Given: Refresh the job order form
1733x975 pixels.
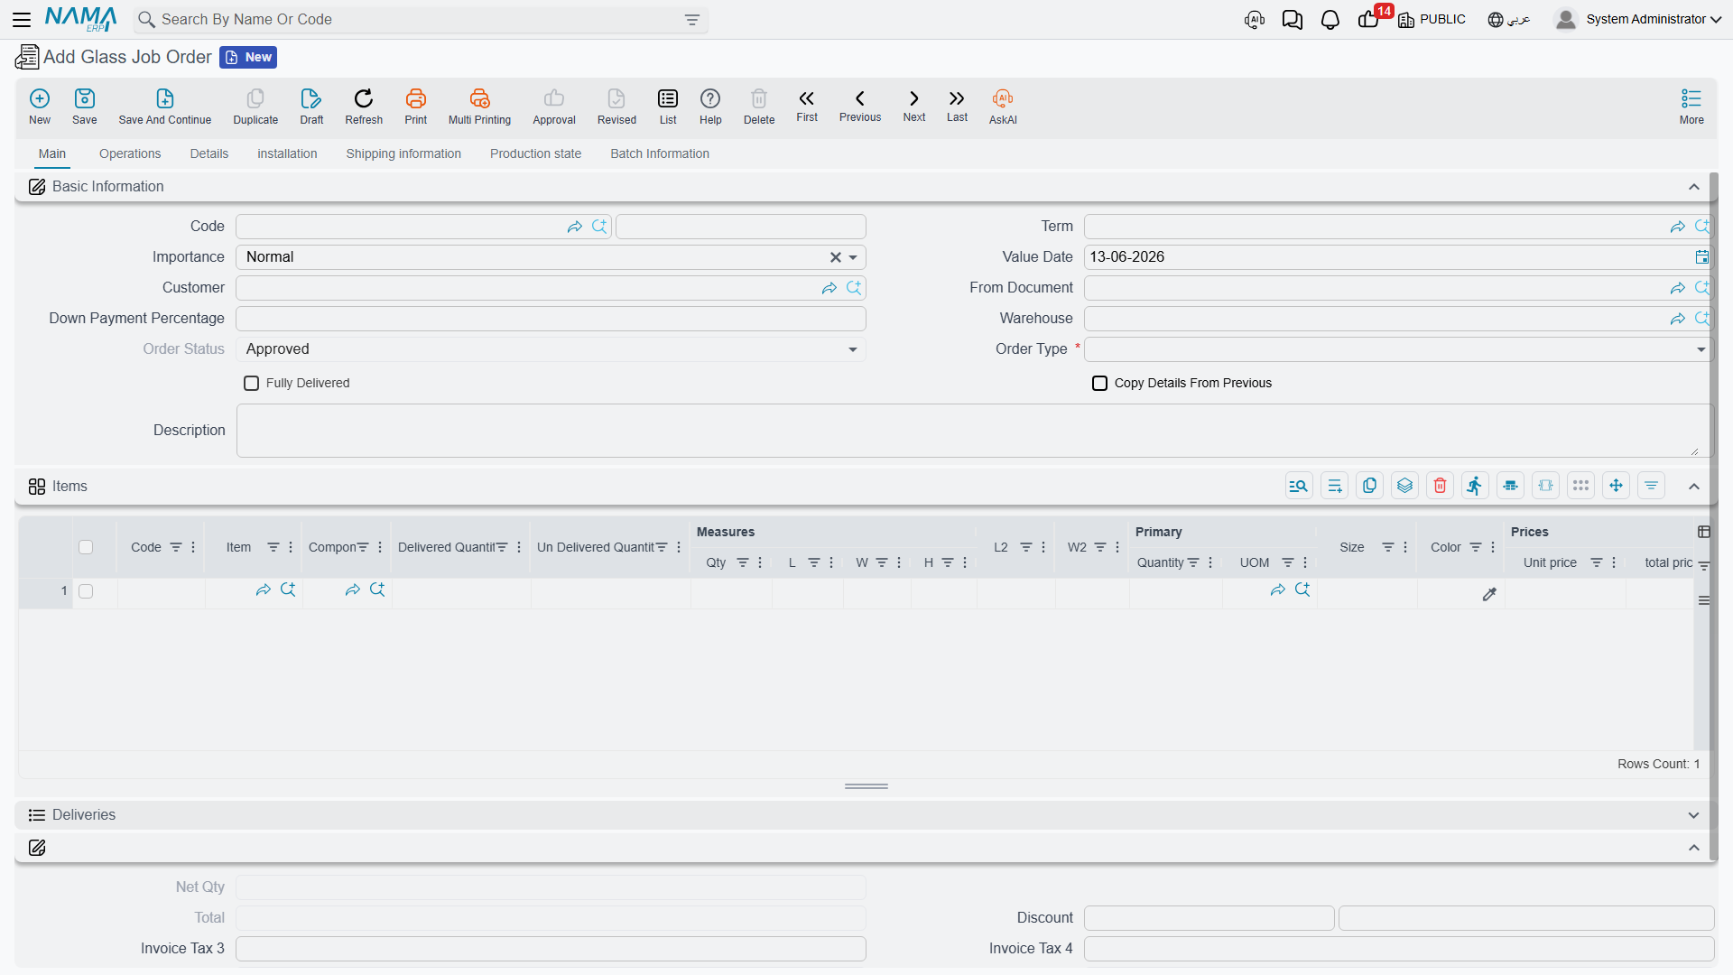Looking at the screenshot, I should 364,107.
